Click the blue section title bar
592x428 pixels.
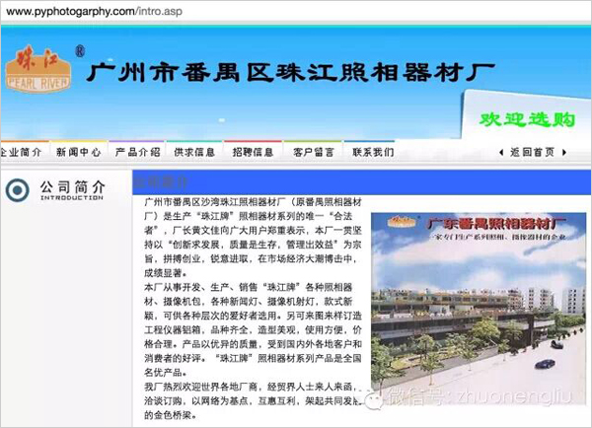pos(361,182)
